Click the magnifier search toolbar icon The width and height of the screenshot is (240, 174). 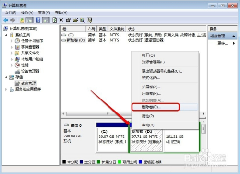pyautogui.click(x=83, y=20)
